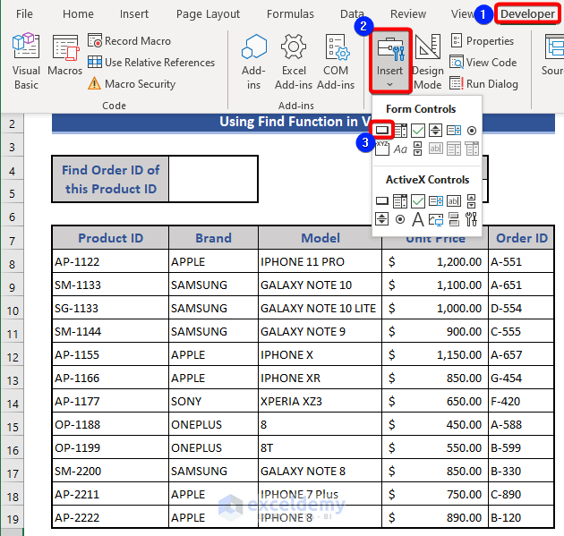Open Excel Add-ins manager
The width and height of the screenshot is (564, 536).
pyautogui.click(x=294, y=62)
